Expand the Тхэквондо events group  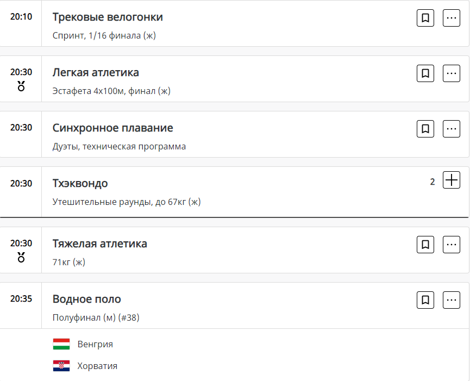coord(452,180)
